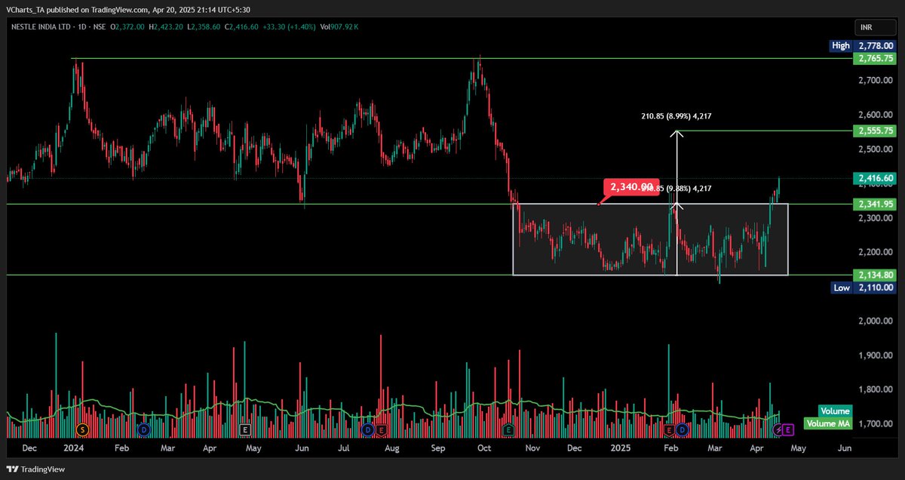The width and height of the screenshot is (905, 480).
Task: Open the red earnings marker E near Feb 2025
Action: 669,429
